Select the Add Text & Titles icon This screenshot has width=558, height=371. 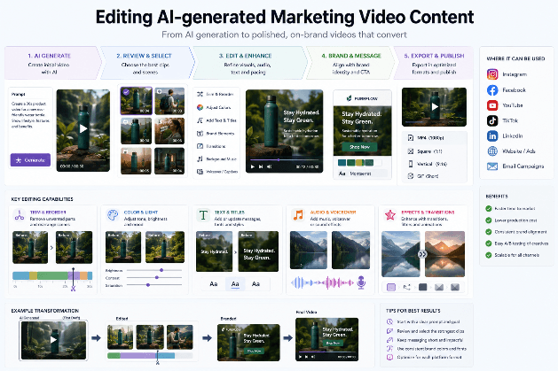(200, 120)
